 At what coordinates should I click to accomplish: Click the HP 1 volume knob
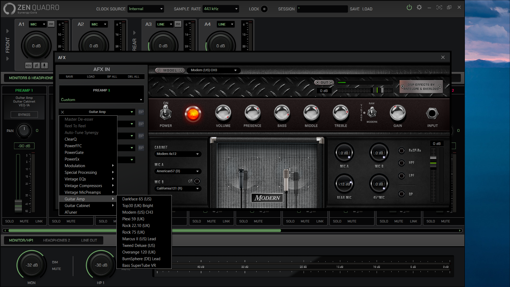coord(101,265)
